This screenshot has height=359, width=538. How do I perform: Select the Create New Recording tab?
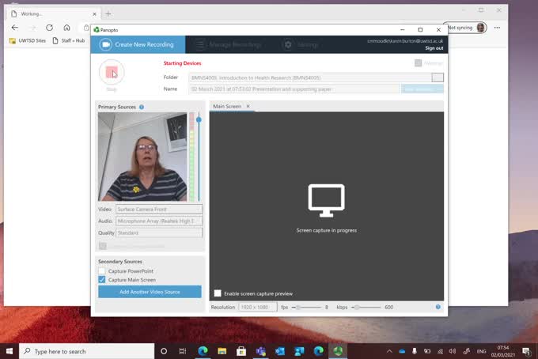pos(139,45)
